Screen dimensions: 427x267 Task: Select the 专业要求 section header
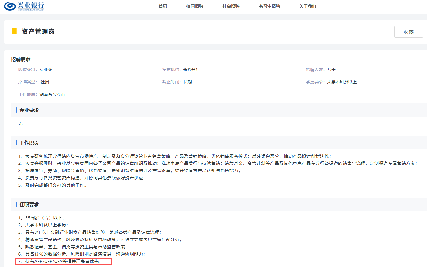[x=29, y=110]
